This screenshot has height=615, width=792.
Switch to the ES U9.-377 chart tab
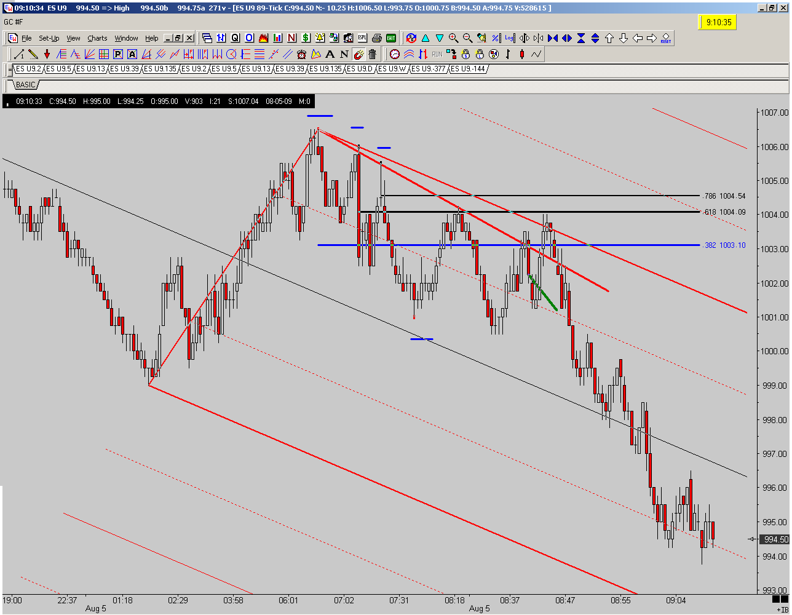(x=430, y=69)
